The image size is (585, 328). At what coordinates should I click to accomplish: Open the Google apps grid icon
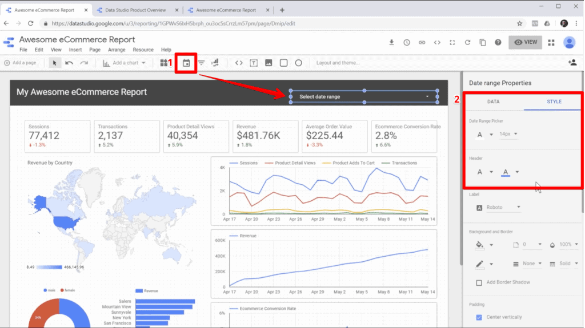[551, 42]
